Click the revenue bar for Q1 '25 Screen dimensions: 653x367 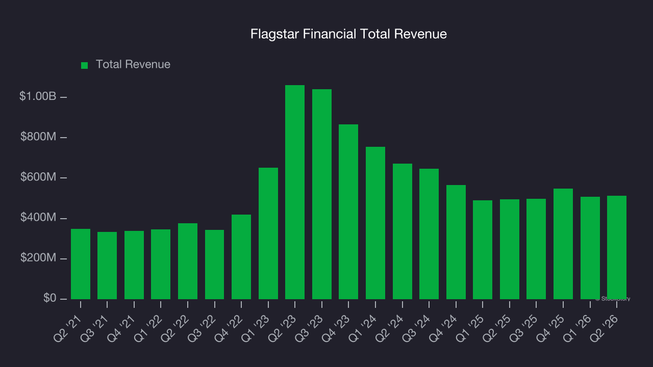pos(483,250)
